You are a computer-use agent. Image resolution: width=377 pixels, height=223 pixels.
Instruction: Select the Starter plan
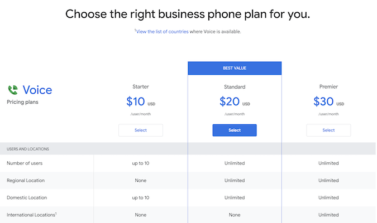[141, 130]
